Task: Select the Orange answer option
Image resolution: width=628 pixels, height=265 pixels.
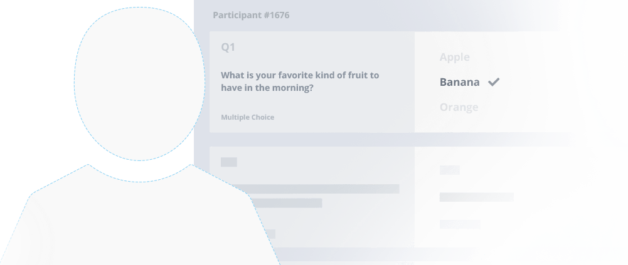Action: click(459, 107)
